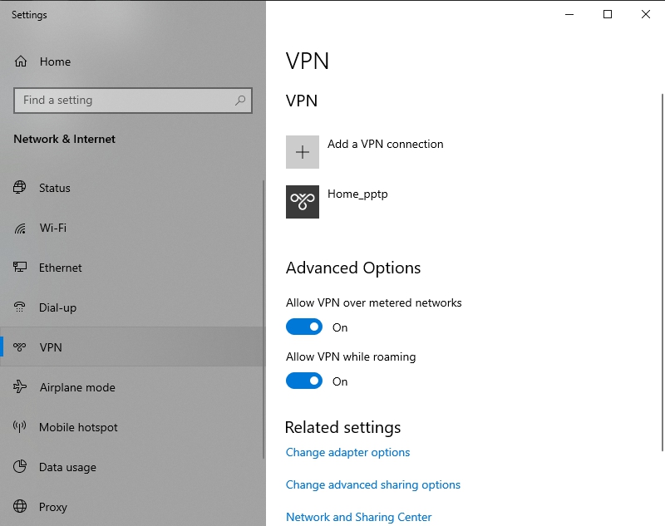Click the search magnifier icon
This screenshot has height=526, width=665.
click(240, 101)
